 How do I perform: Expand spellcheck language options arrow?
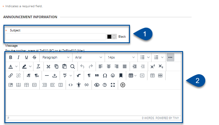pyautogui.click(x=71, y=76)
